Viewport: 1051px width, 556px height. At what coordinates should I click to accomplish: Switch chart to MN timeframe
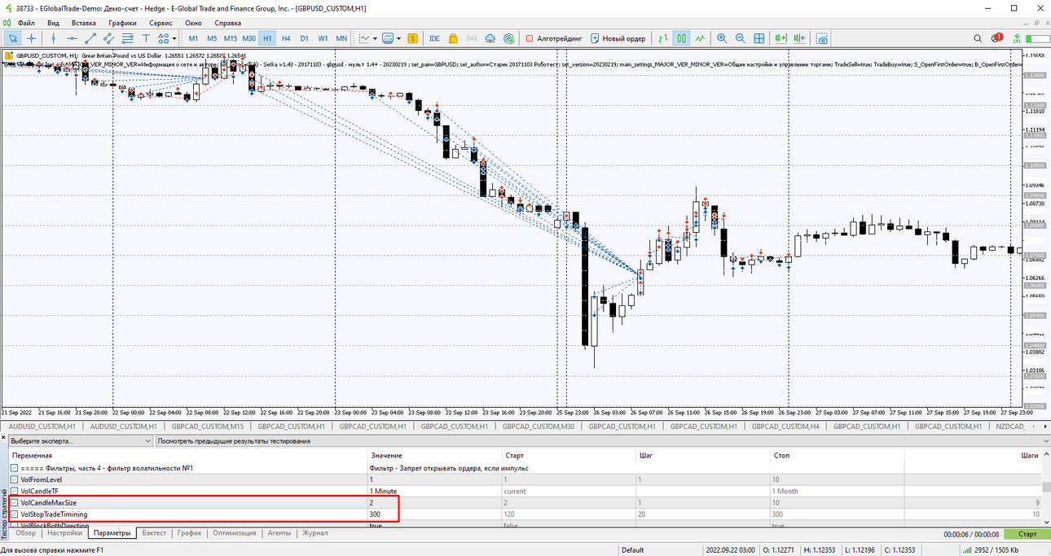coord(341,38)
